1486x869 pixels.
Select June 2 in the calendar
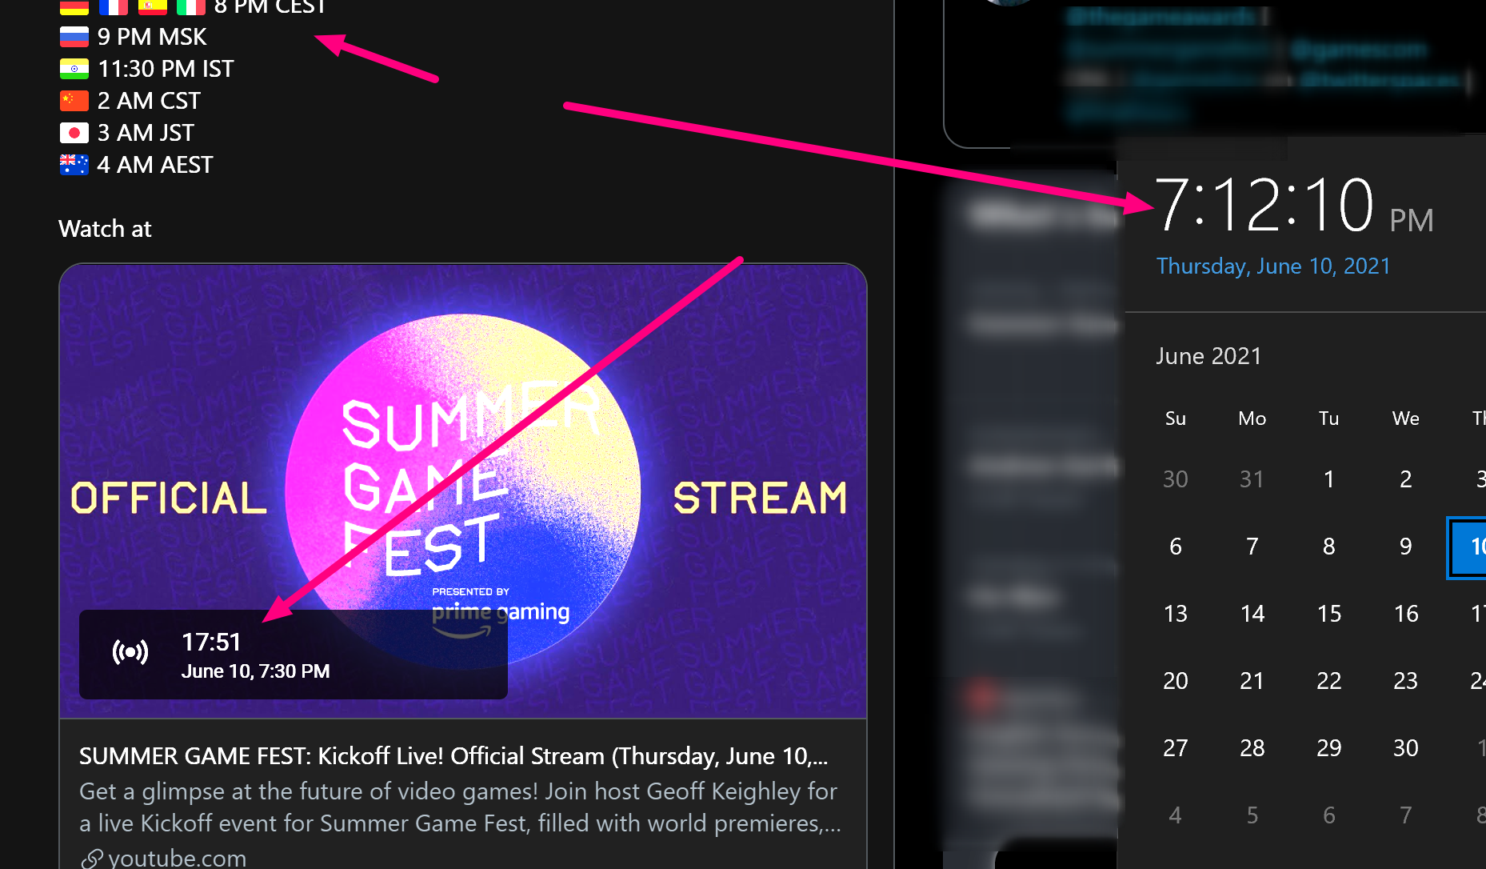1406,479
